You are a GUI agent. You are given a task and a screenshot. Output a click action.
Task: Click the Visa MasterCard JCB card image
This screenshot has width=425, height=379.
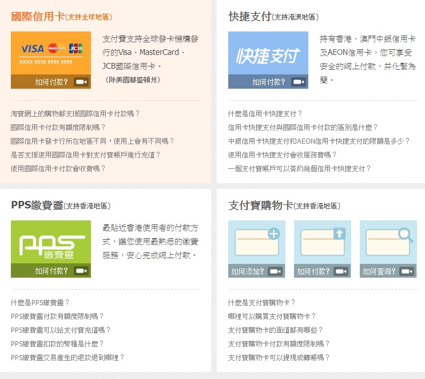[x=50, y=53]
